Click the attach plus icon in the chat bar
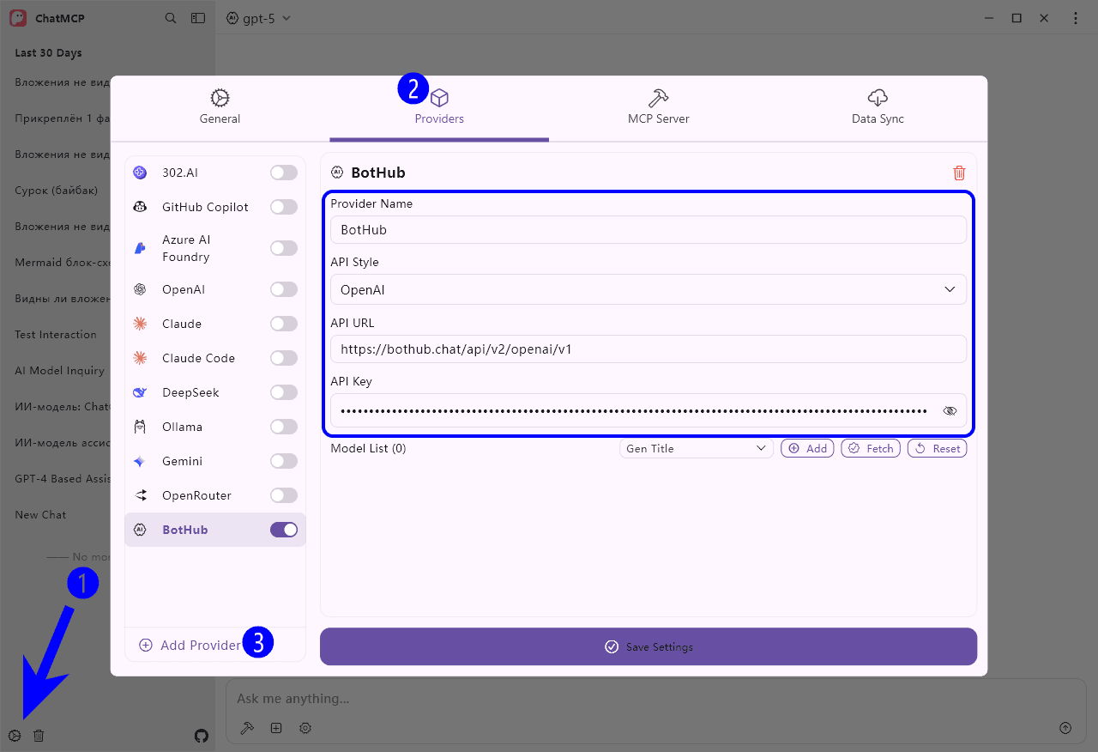The image size is (1098, 752). coord(276,727)
